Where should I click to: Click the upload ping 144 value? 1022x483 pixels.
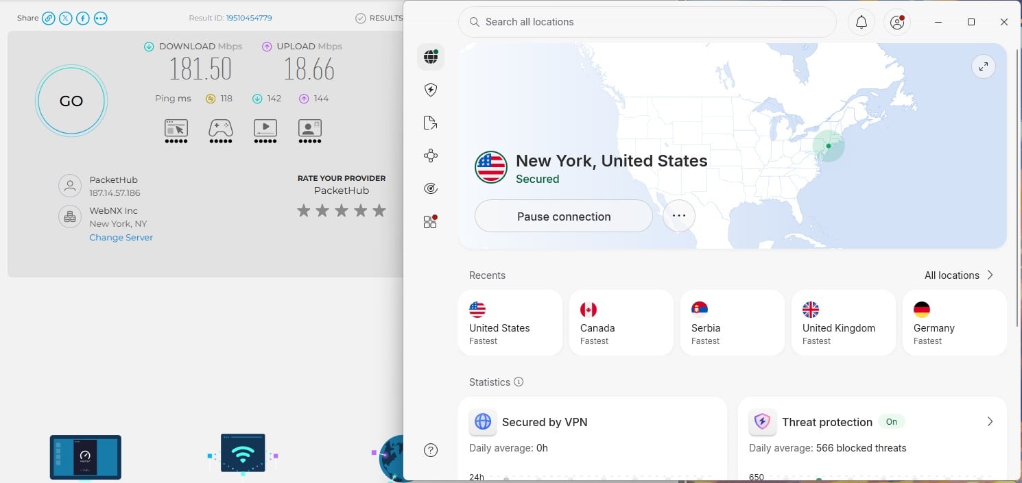(x=321, y=99)
